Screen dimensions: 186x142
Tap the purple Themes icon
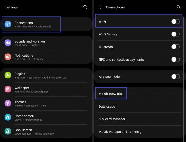pyautogui.click(x=8, y=103)
